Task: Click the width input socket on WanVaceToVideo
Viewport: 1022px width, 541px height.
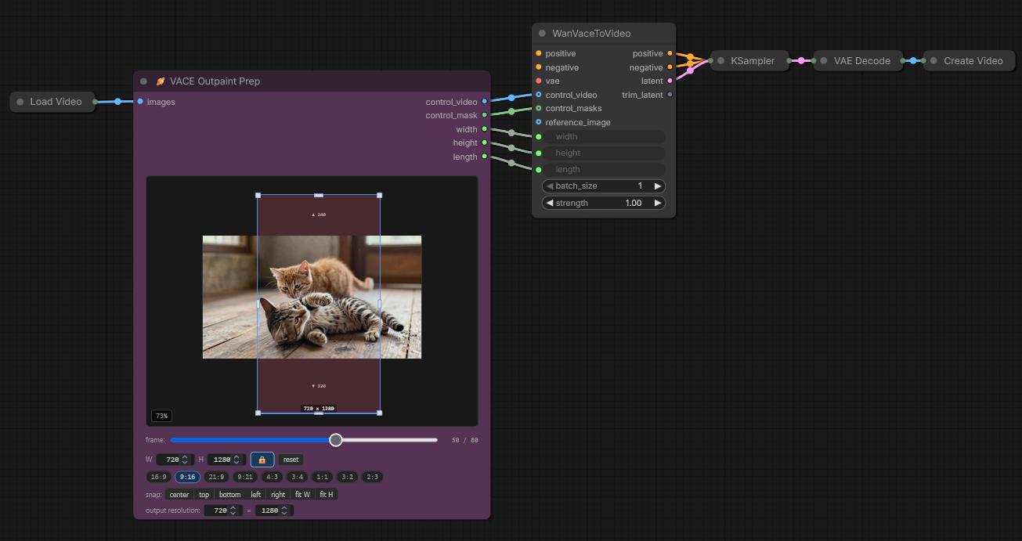Action: 538,137
